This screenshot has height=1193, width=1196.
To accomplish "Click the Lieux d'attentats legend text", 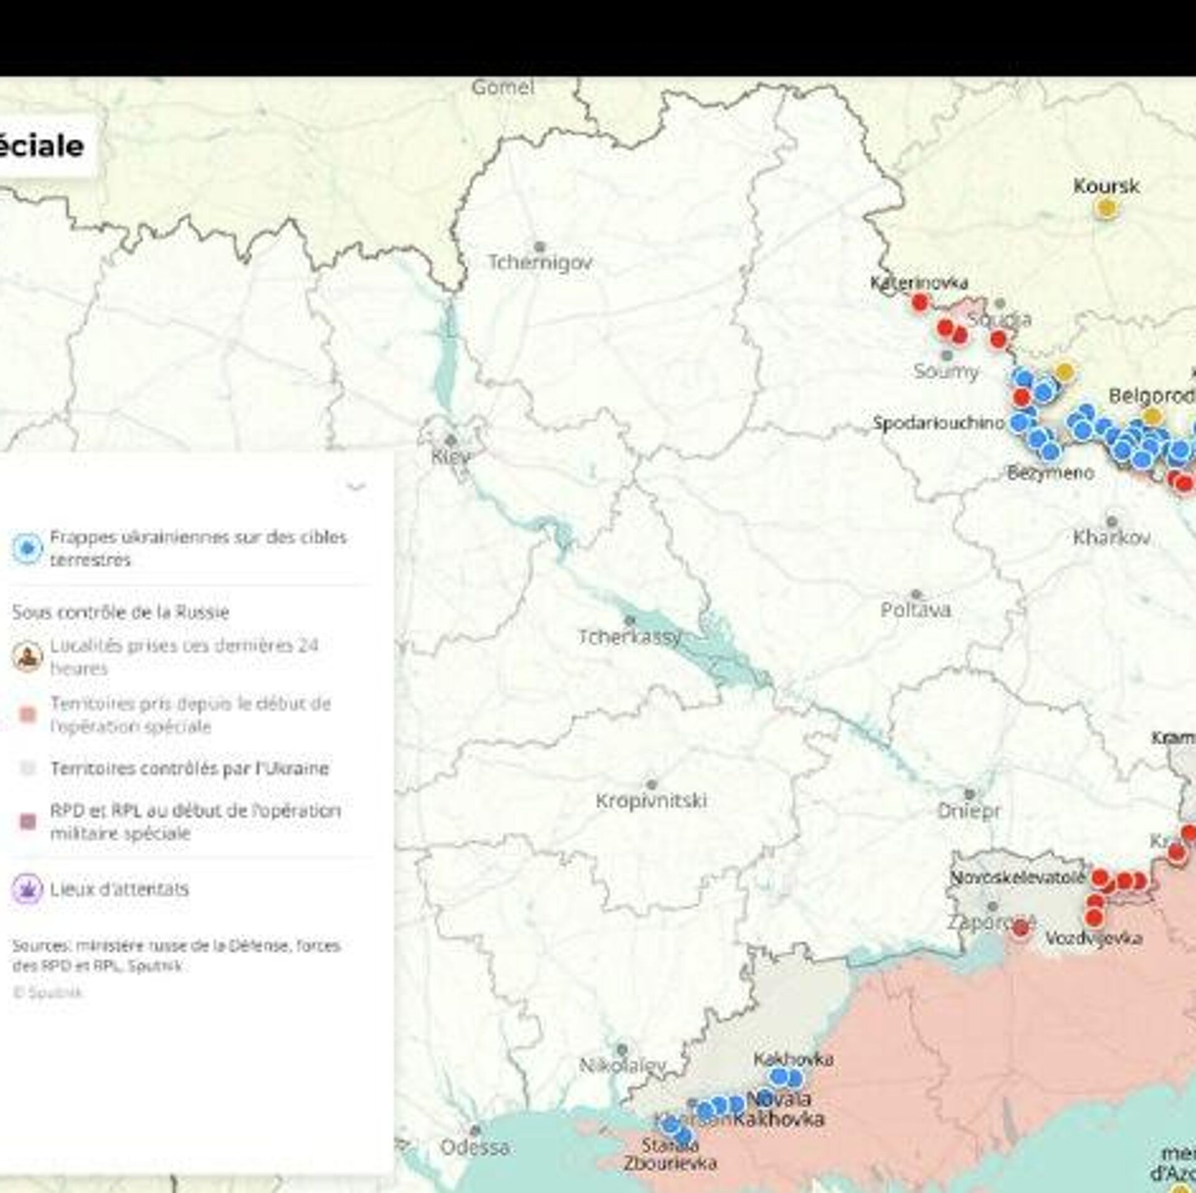I will tap(119, 889).
